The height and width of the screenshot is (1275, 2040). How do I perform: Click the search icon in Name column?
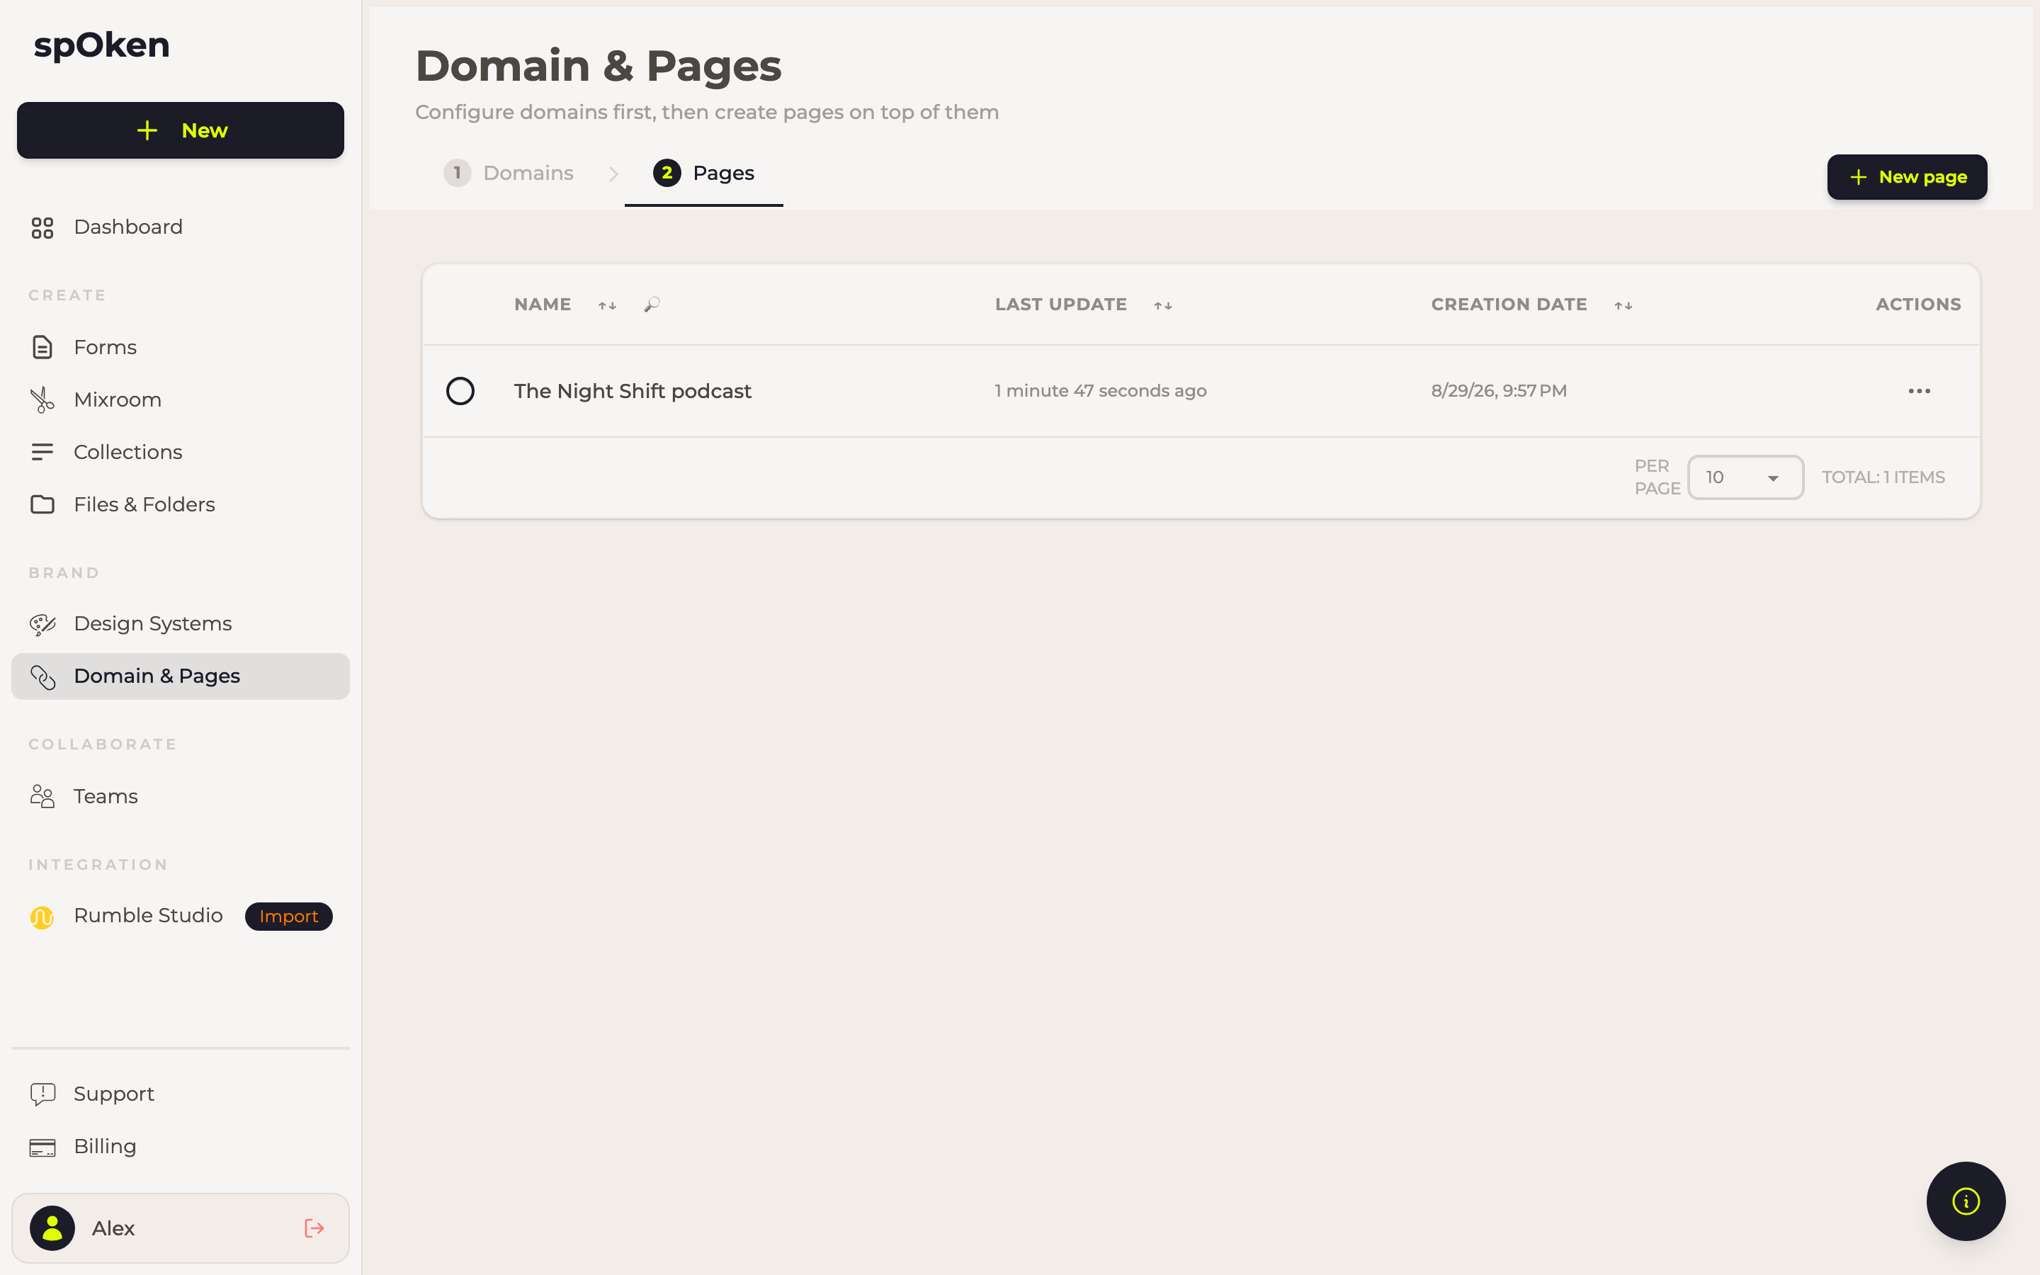pos(652,305)
